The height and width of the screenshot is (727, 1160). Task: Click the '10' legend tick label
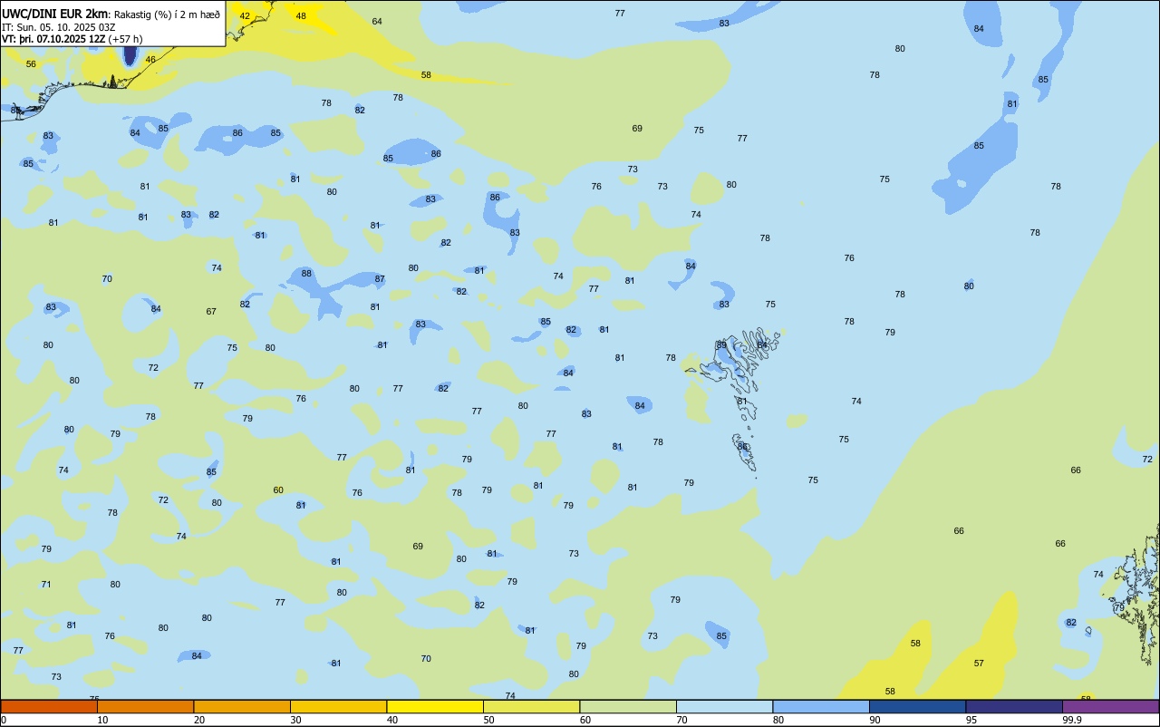pos(103,720)
